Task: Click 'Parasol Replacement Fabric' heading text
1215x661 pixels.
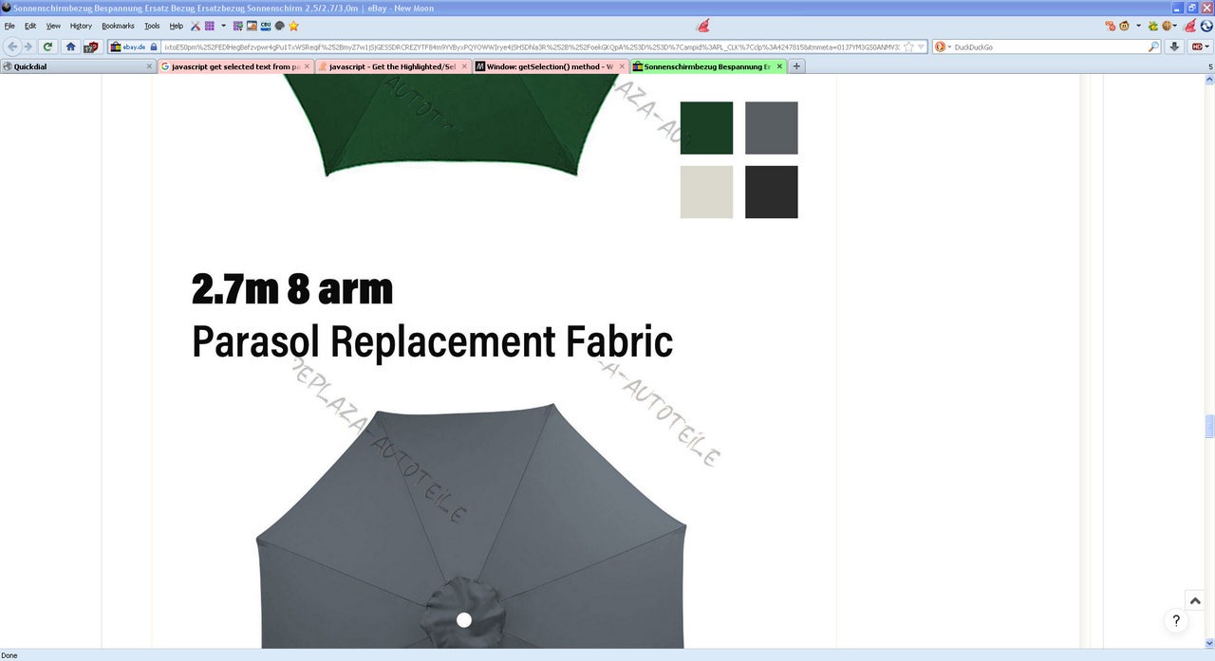Action: click(x=432, y=341)
